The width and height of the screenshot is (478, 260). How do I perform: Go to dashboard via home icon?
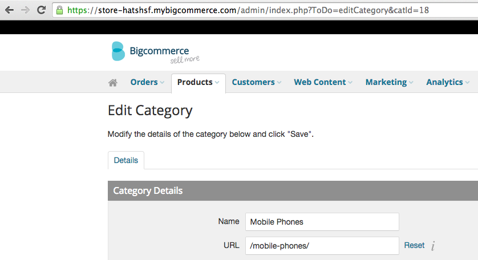click(113, 83)
